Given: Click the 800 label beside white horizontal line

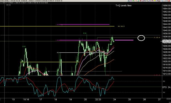Looking at the screenshot, I should [58, 52].
